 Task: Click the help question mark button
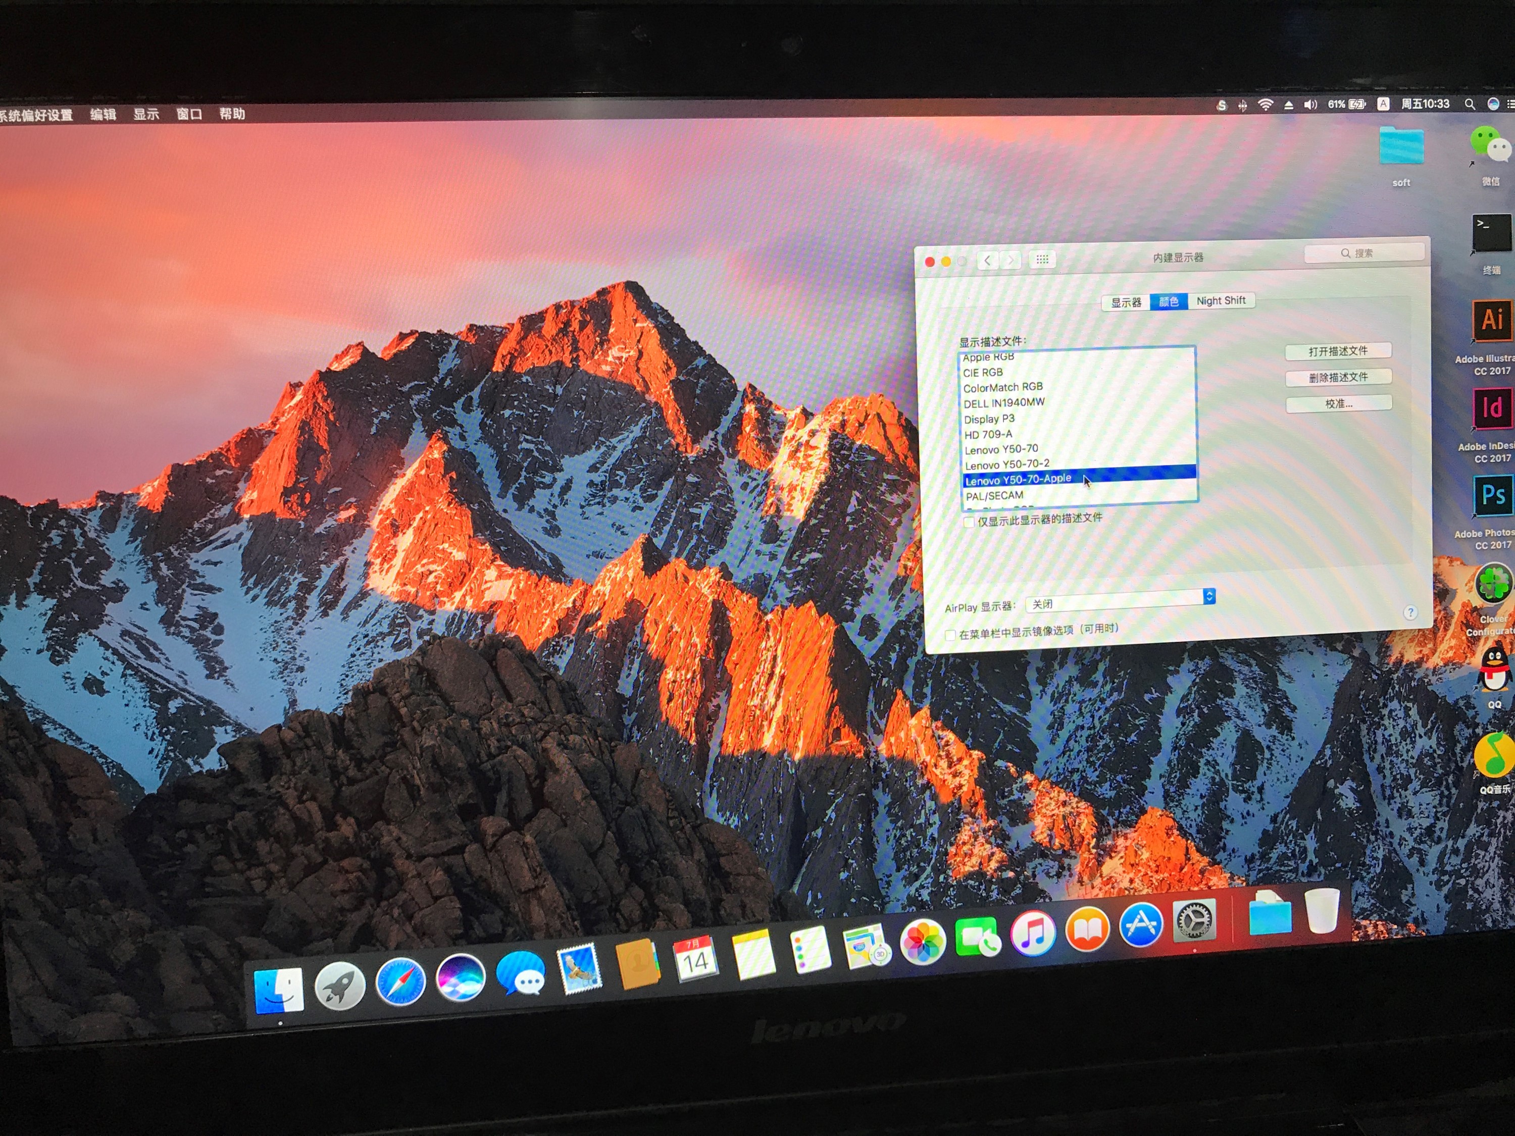pyautogui.click(x=1409, y=612)
